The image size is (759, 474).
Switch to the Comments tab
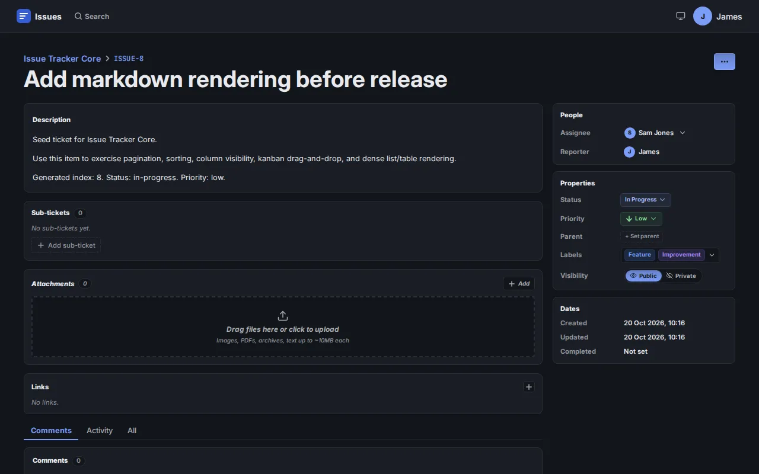pyautogui.click(x=51, y=431)
